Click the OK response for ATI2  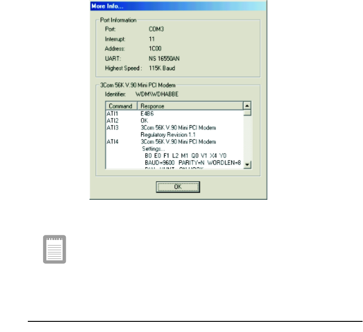144,121
